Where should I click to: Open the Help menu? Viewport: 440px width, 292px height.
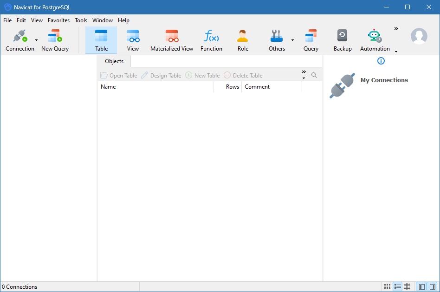(123, 20)
